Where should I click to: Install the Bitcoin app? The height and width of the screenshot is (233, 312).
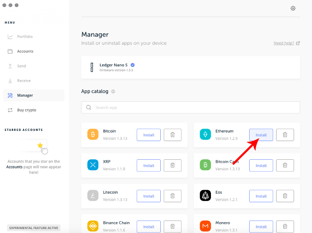point(149,135)
